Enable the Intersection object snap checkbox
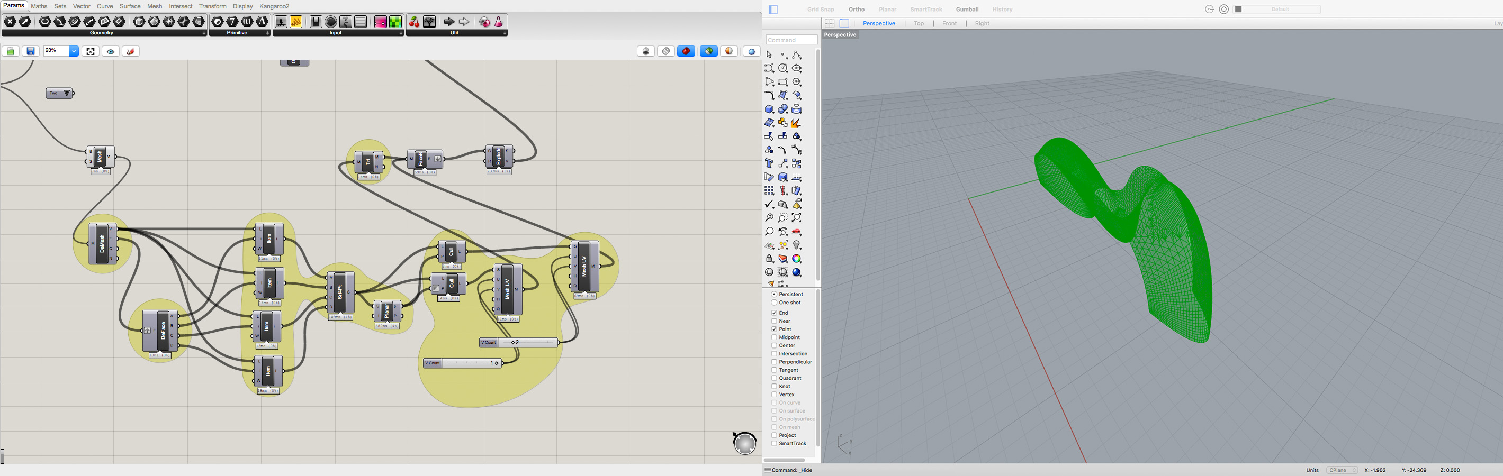 click(774, 354)
